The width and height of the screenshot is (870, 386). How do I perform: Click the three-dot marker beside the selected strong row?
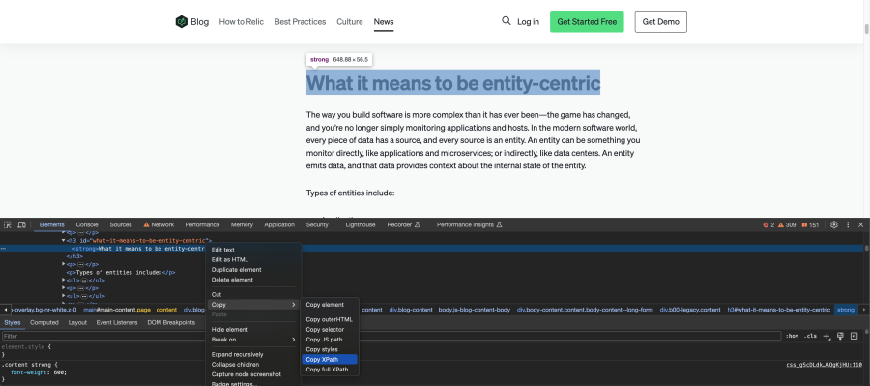[x=3, y=249]
